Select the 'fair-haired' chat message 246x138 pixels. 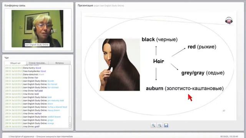click(x=31, y=84)
